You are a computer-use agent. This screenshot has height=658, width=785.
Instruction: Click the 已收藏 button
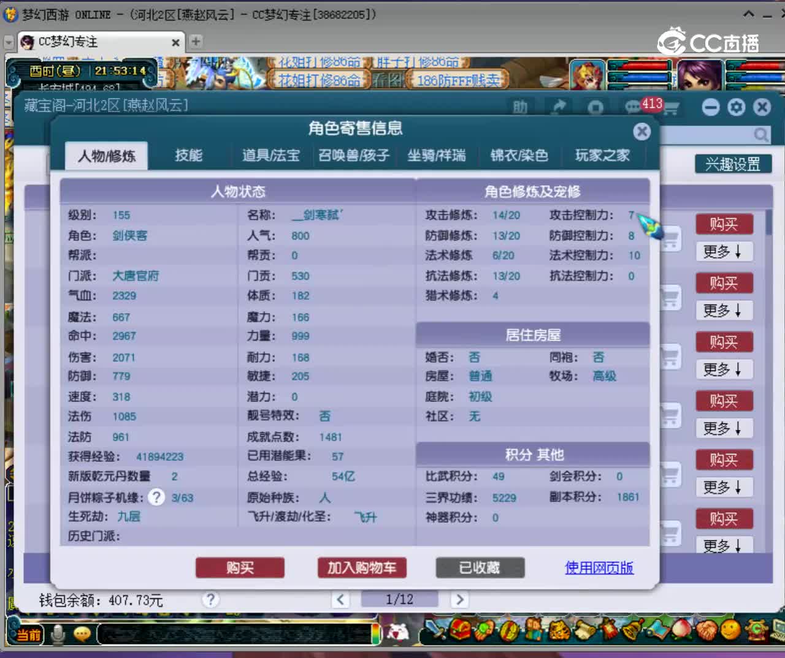(480, 567)
